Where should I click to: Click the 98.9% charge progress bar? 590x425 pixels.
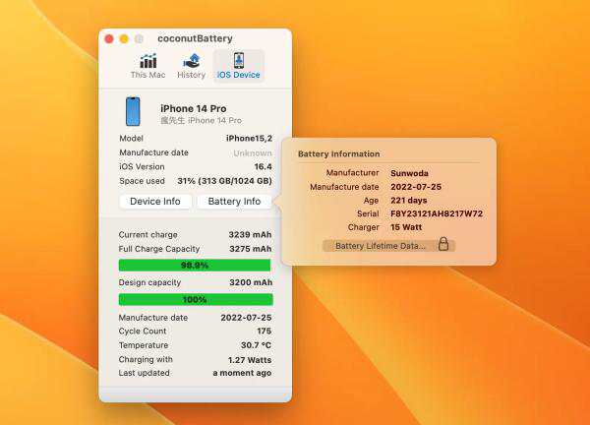click(195, 266)
